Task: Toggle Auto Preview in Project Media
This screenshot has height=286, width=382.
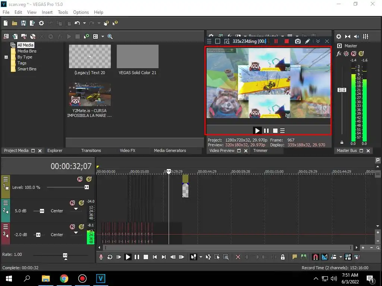Action: [87, 36]
